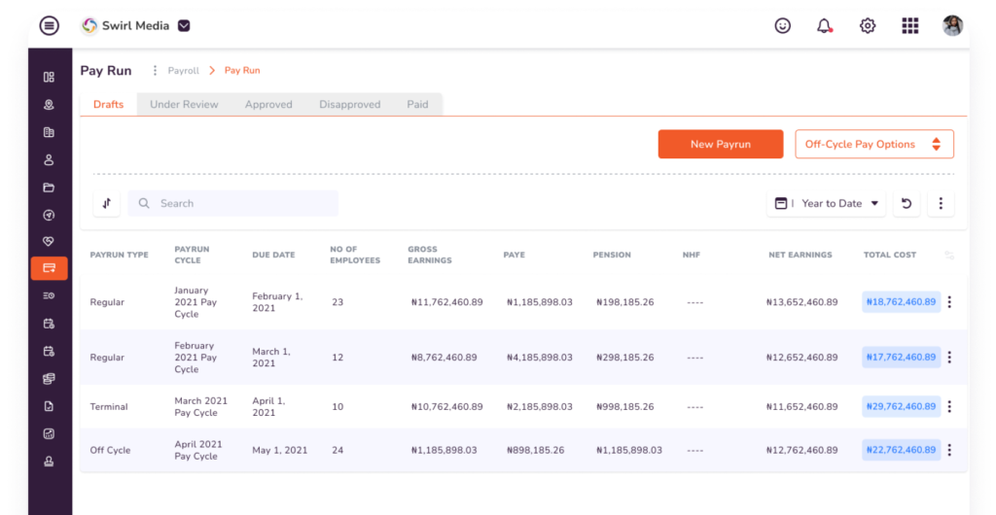Open row options for January 2021 payrun
Image resolution: width=996 pixels, height=515 pixels.
(949, 302)
